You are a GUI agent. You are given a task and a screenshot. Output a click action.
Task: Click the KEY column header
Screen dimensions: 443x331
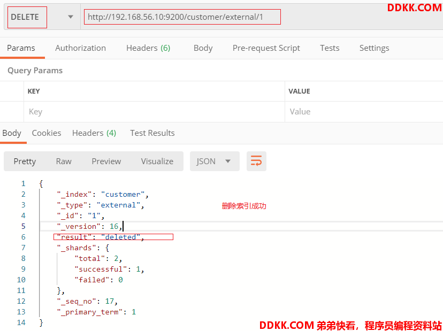[x=34, y=91]
